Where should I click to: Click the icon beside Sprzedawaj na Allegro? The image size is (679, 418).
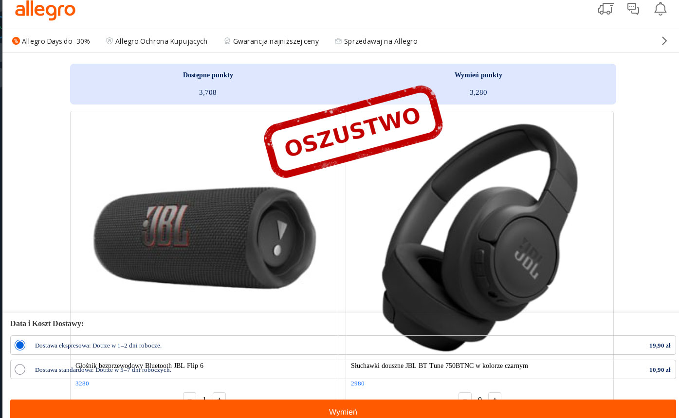(x=338, y=41)
